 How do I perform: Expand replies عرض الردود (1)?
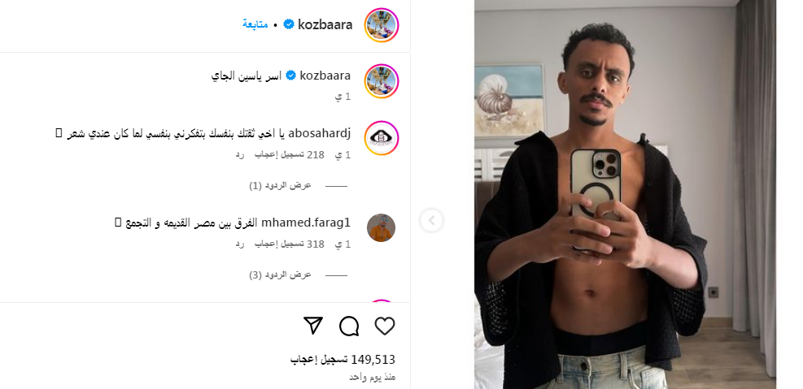280,185
